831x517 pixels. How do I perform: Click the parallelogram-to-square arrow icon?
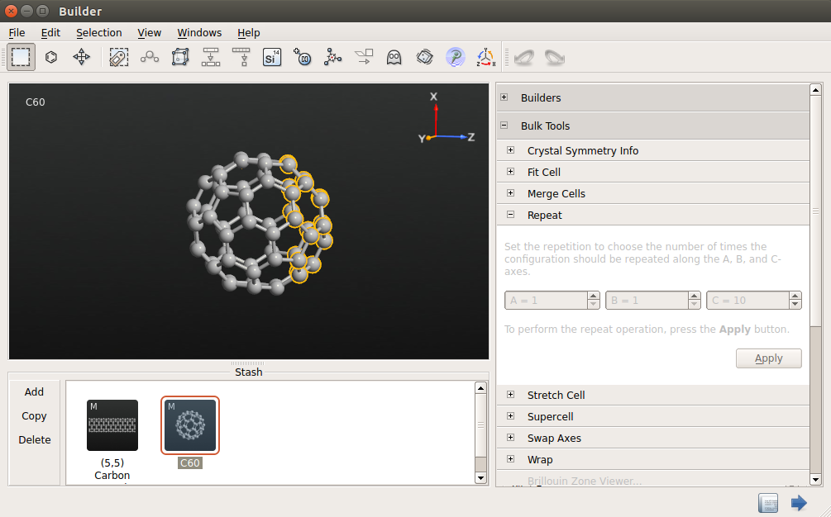coord(364,57)
